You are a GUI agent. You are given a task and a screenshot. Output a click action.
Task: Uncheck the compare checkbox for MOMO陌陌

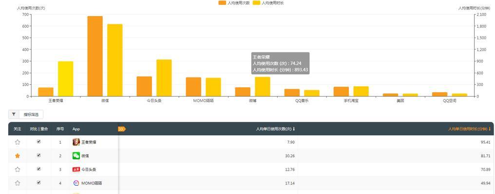(39, 182)
